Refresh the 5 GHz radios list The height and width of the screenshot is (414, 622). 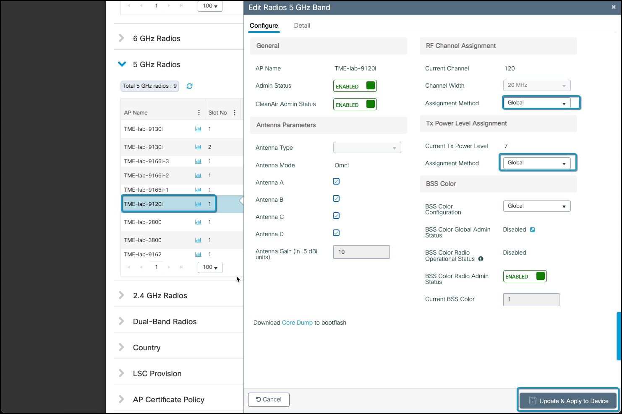(x=189, y=86)
